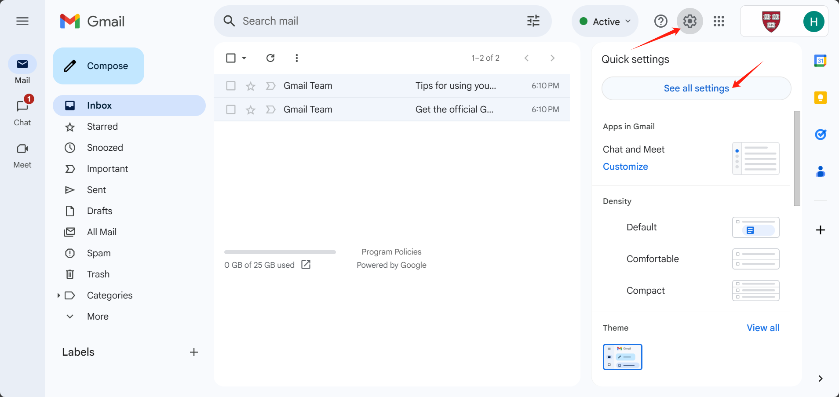Viewport: 839px width, 397px height.
Task: Check the first Gmail Team email checkbox
Action: click(x=231, y=86)
